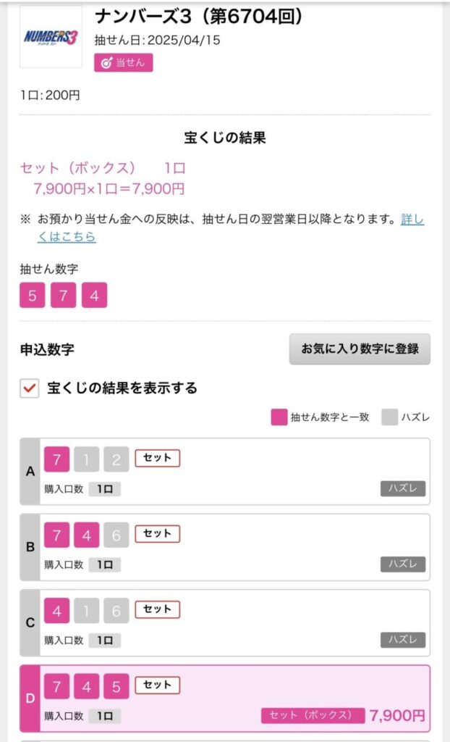The image size is (450, 742).
Task: Click the drawn number 5 tile
Action: pyautogui.click(x=32, y=295)
